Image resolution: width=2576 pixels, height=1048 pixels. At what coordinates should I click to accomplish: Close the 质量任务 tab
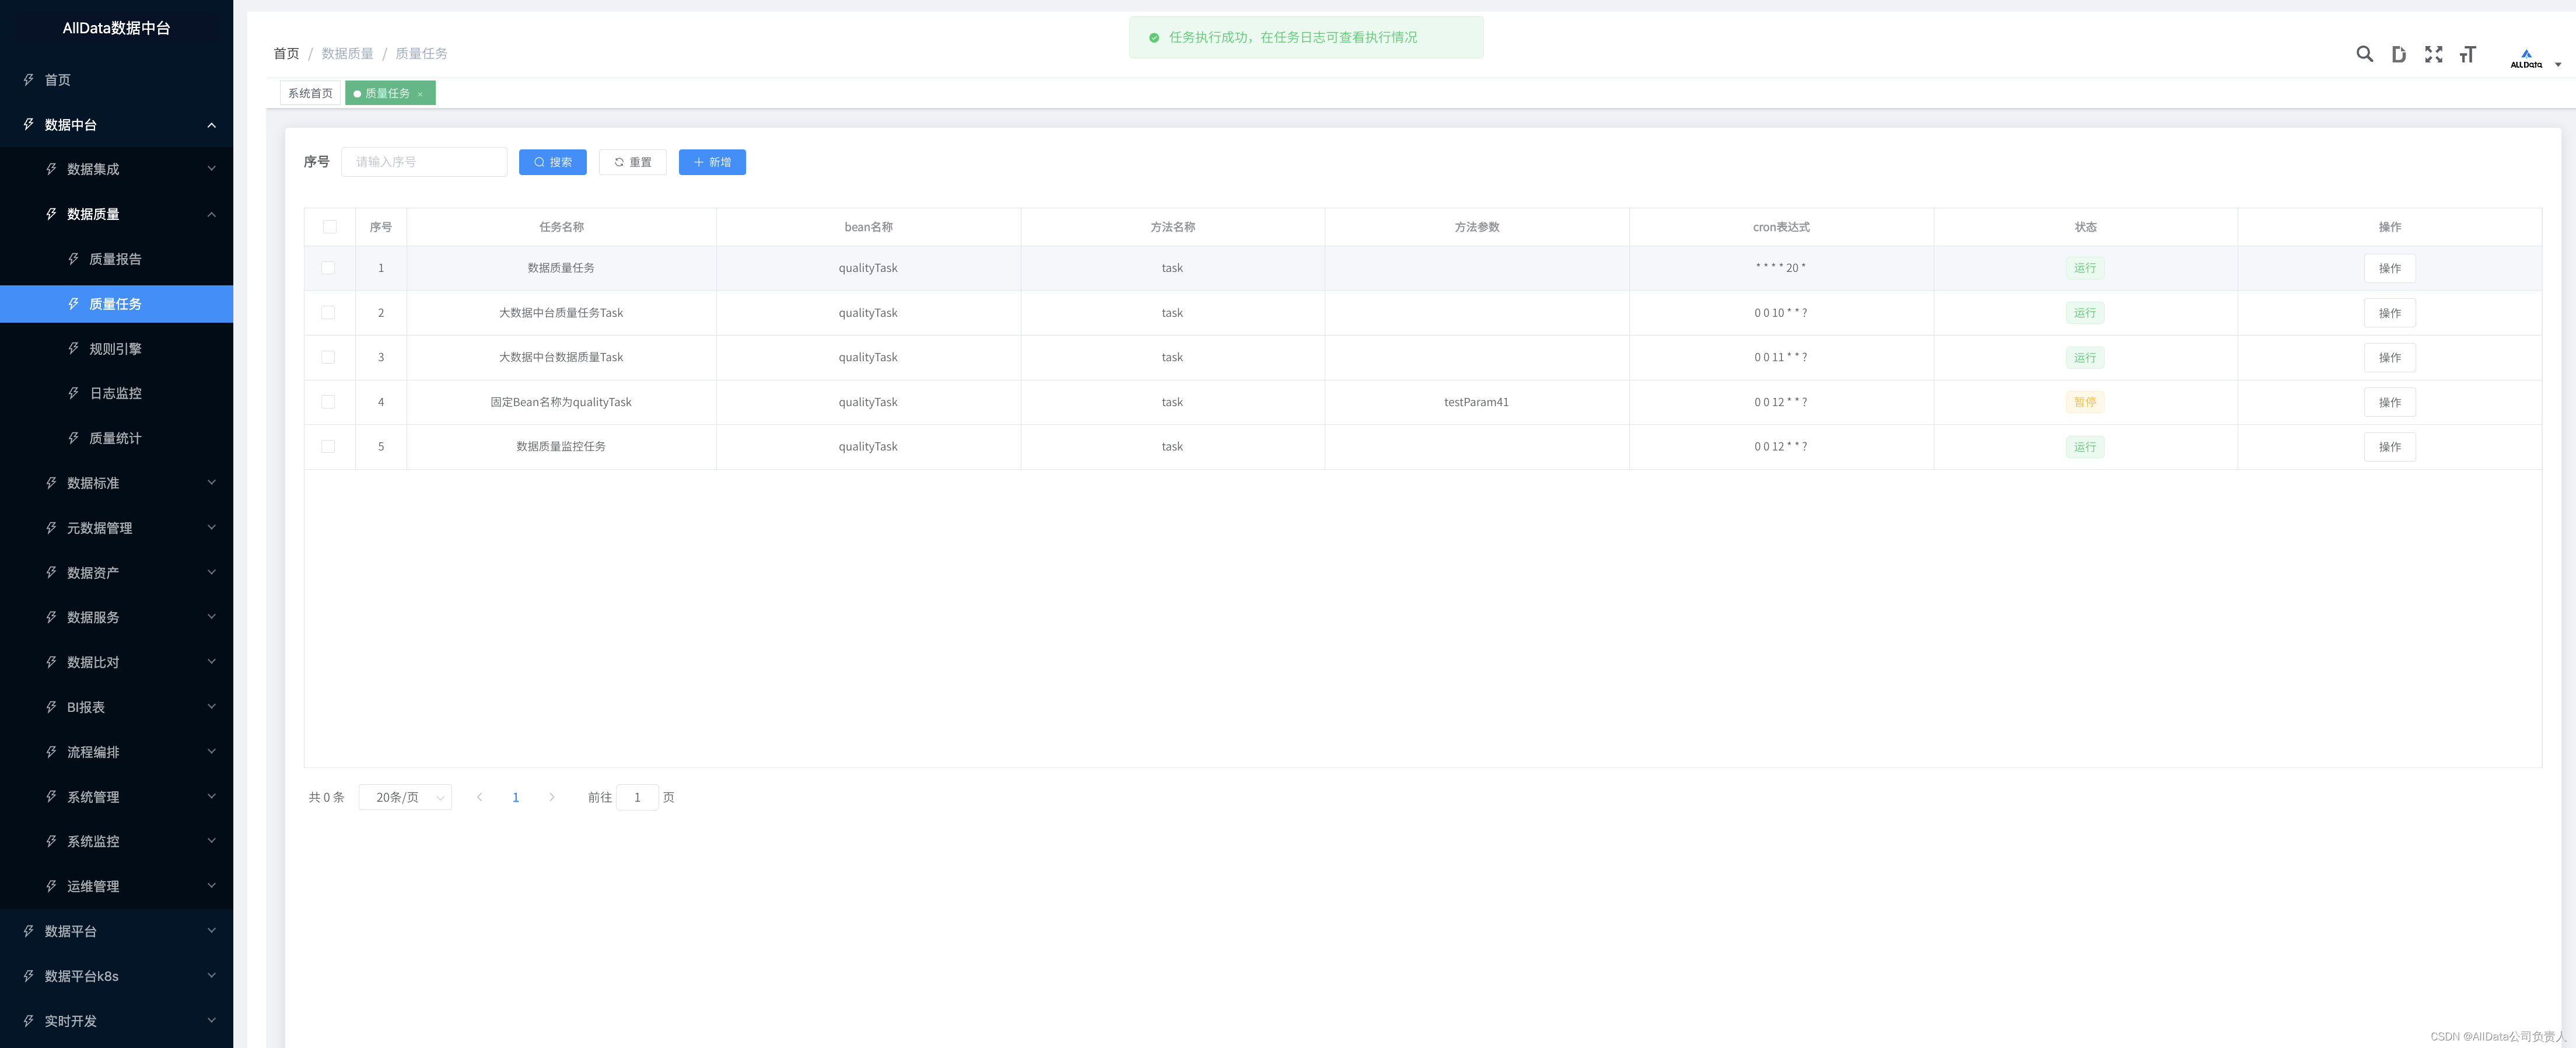tap(420, 94)
